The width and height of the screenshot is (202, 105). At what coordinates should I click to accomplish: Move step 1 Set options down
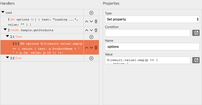pyautogui.click(x=91, y=21)
